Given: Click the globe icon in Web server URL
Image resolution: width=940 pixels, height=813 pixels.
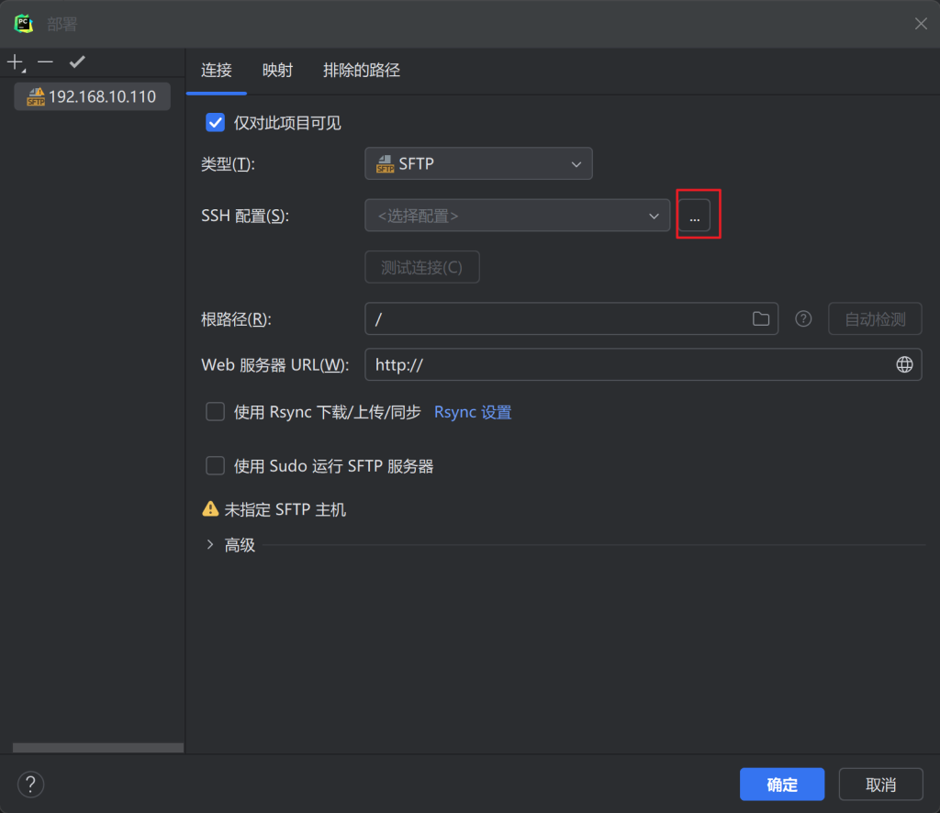Looking at the screenshot, I should [904, 364].
